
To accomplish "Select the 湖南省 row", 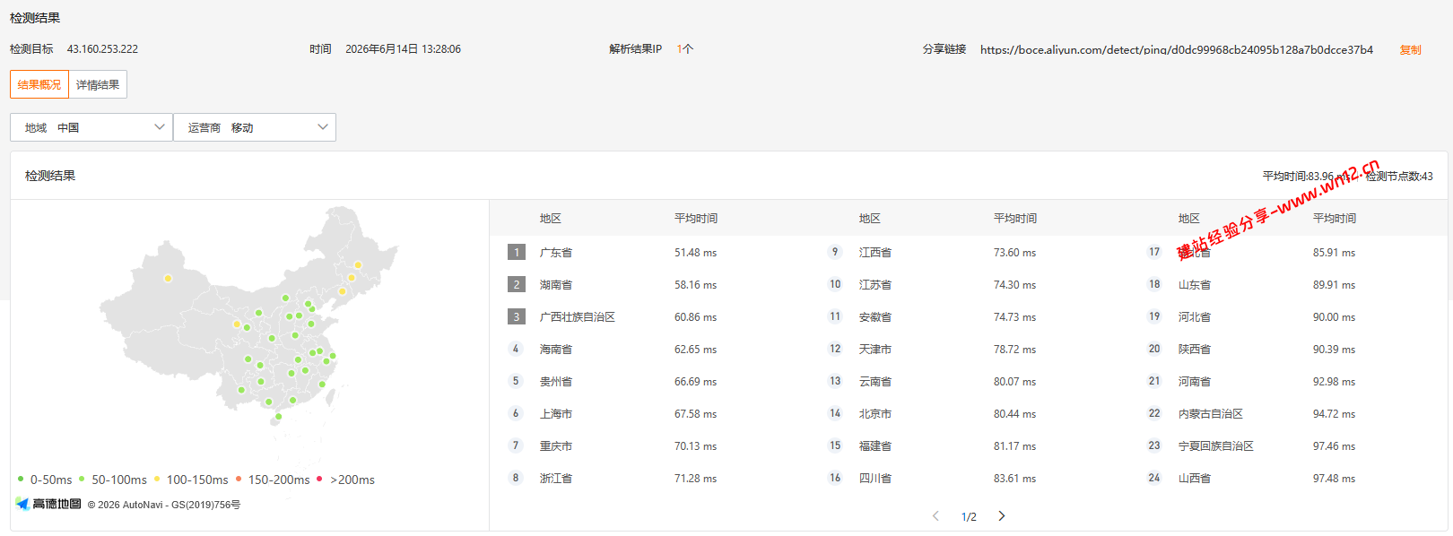I will coord(649,285).
